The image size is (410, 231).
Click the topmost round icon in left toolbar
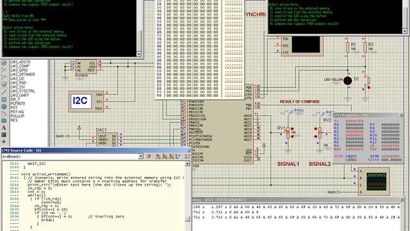(4, 63)
